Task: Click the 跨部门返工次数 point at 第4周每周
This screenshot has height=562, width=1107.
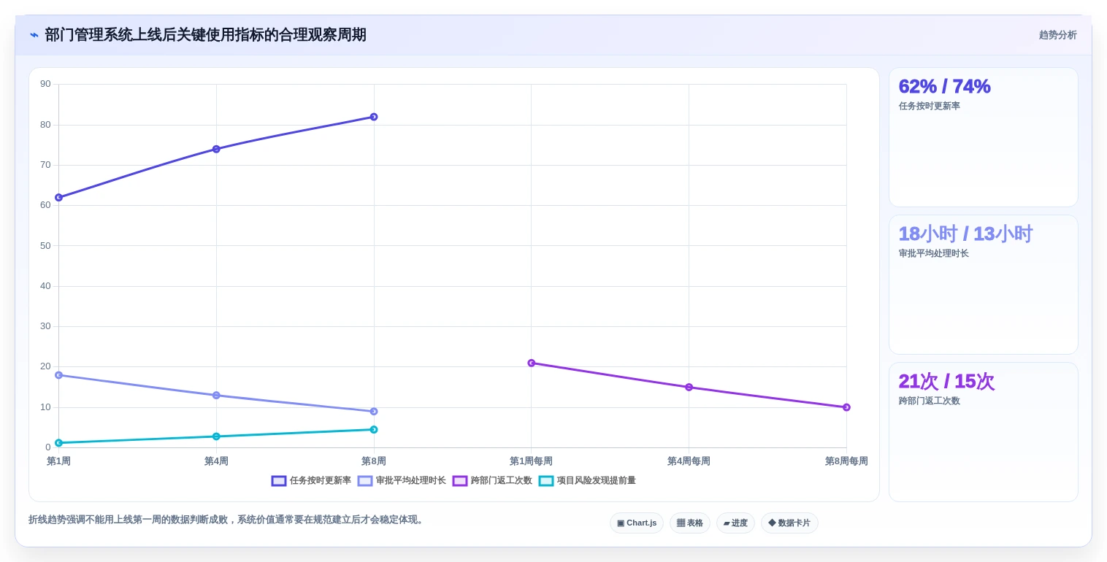Action: pyautogui.click(x=689, y=388)
